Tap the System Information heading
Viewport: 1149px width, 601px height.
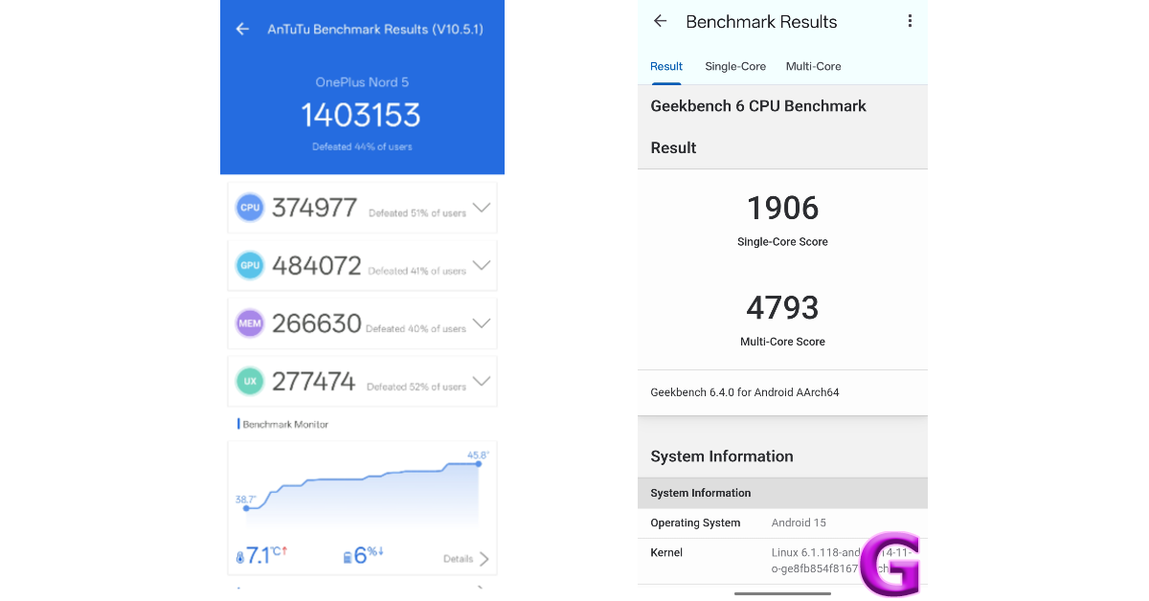(x=722, y=456)
